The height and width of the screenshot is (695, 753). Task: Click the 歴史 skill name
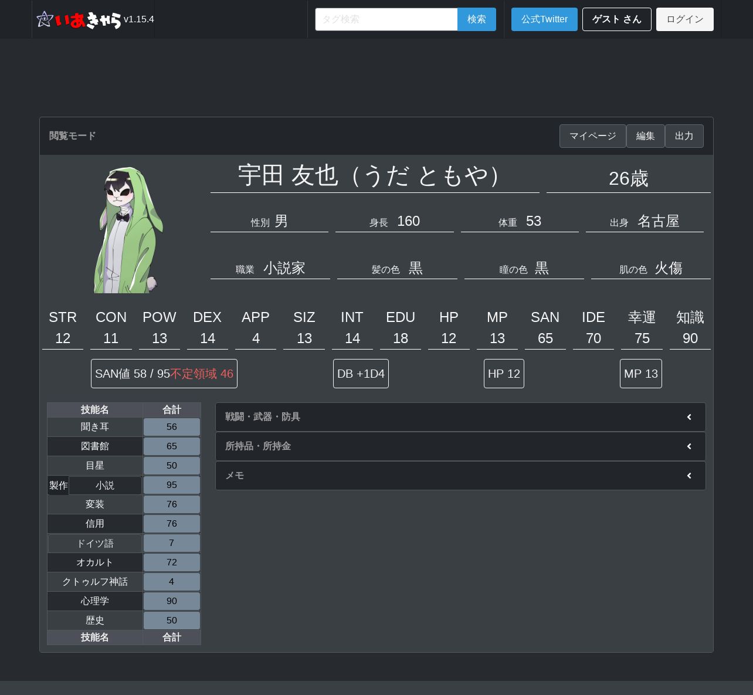[x=95, y=621]
